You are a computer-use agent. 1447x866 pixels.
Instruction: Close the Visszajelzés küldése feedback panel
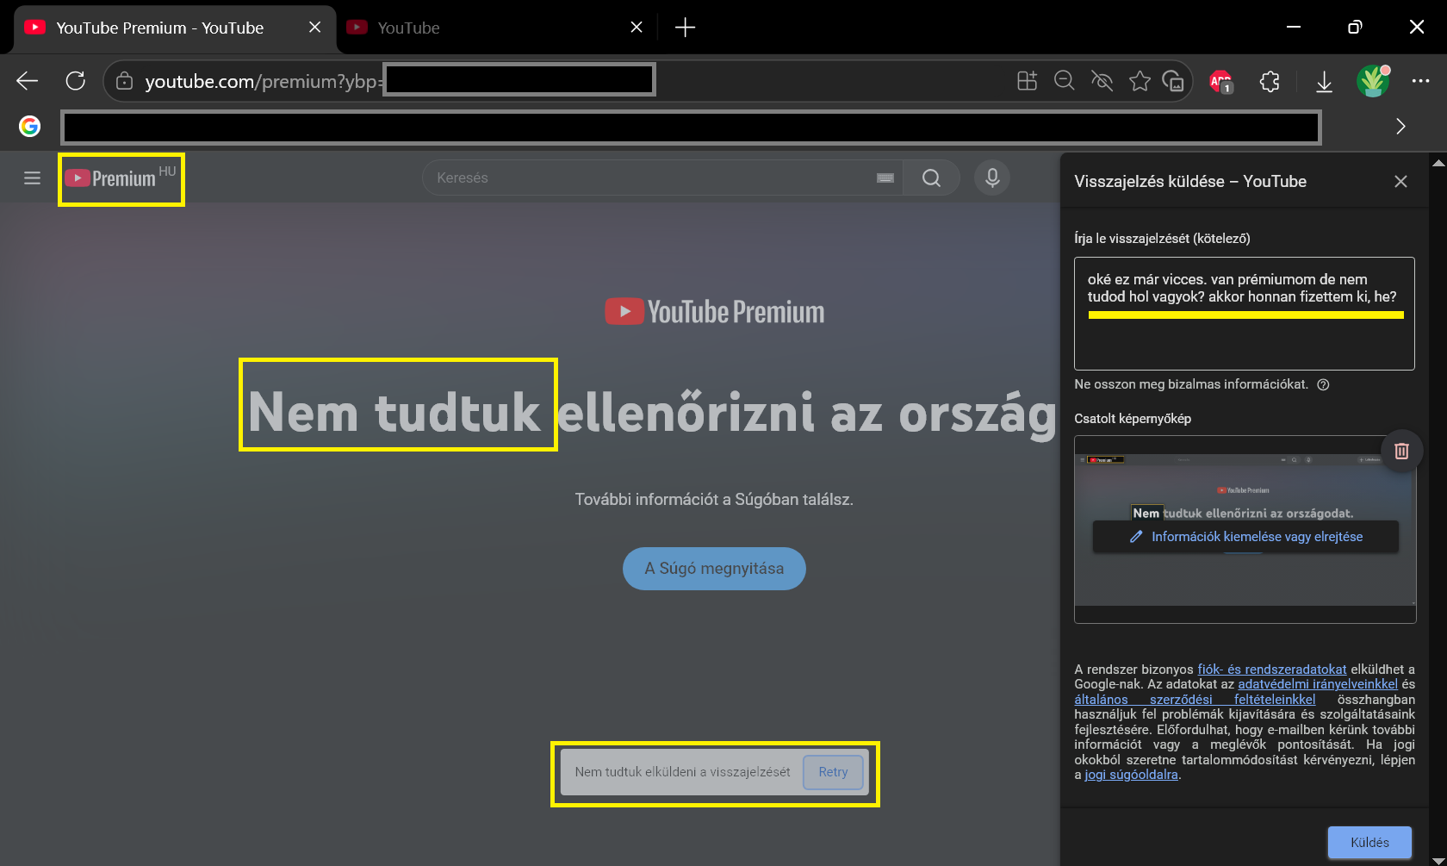(x=1400, y=181)
